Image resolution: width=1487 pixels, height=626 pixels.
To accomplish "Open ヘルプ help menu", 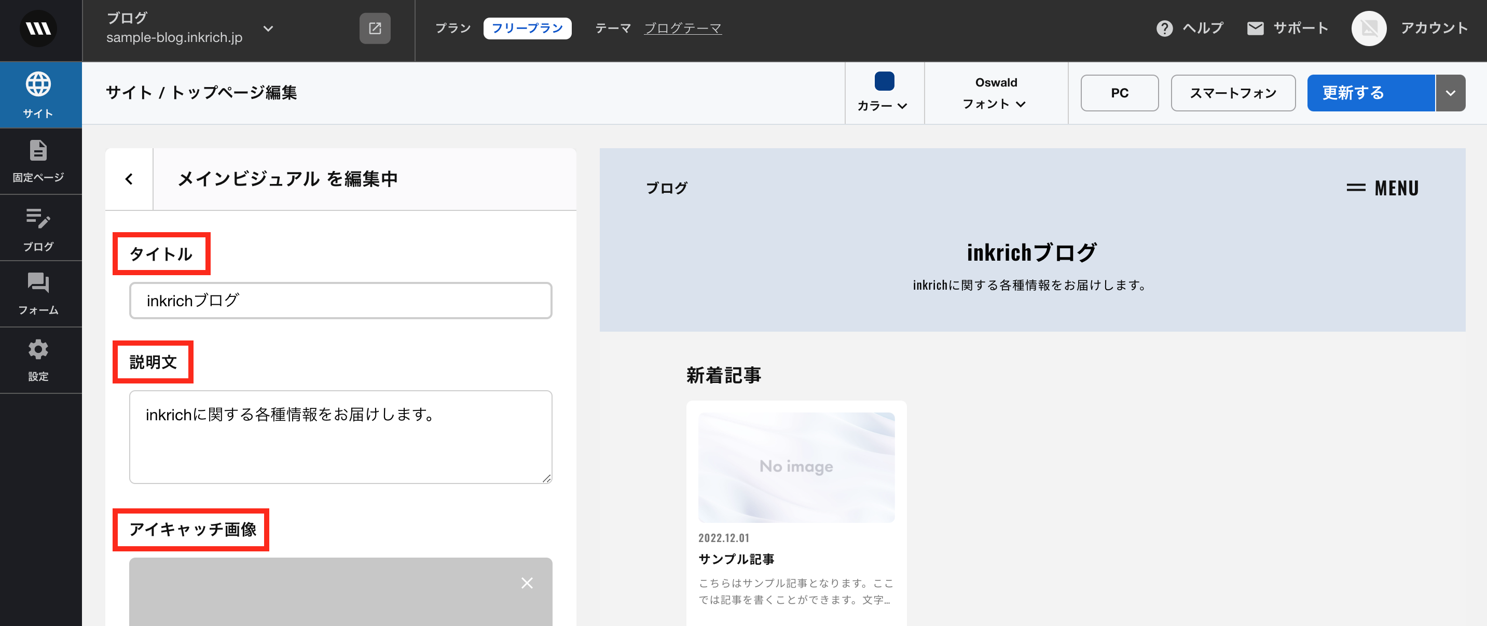I will coord(1190,29).
